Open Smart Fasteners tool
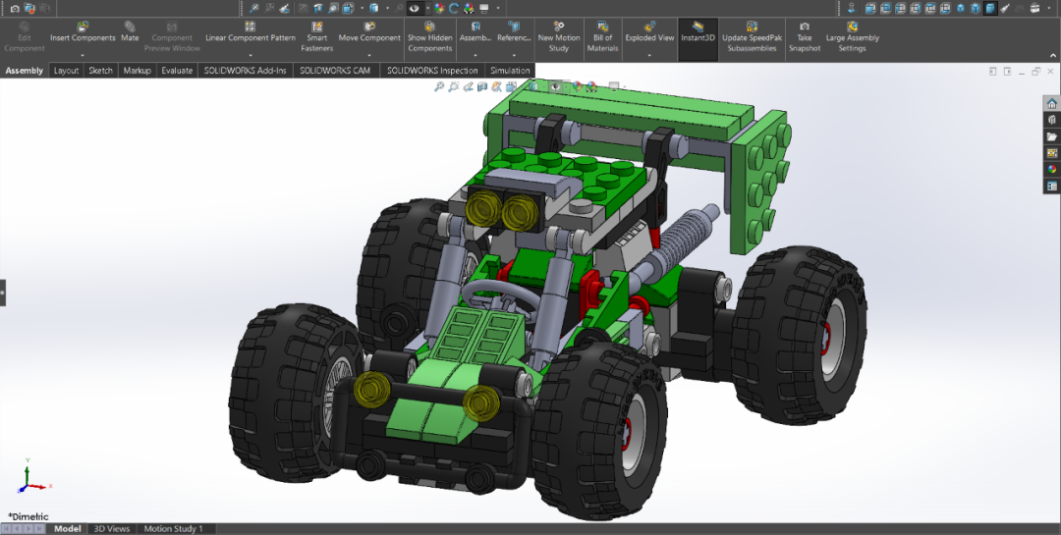 click(316, 36)
